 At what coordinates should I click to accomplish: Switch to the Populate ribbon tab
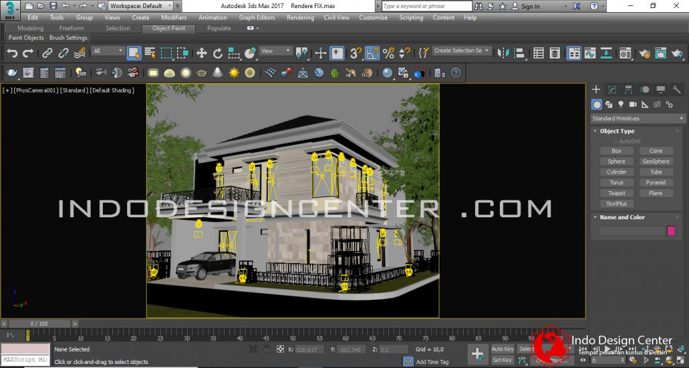[x=219, y=28]
